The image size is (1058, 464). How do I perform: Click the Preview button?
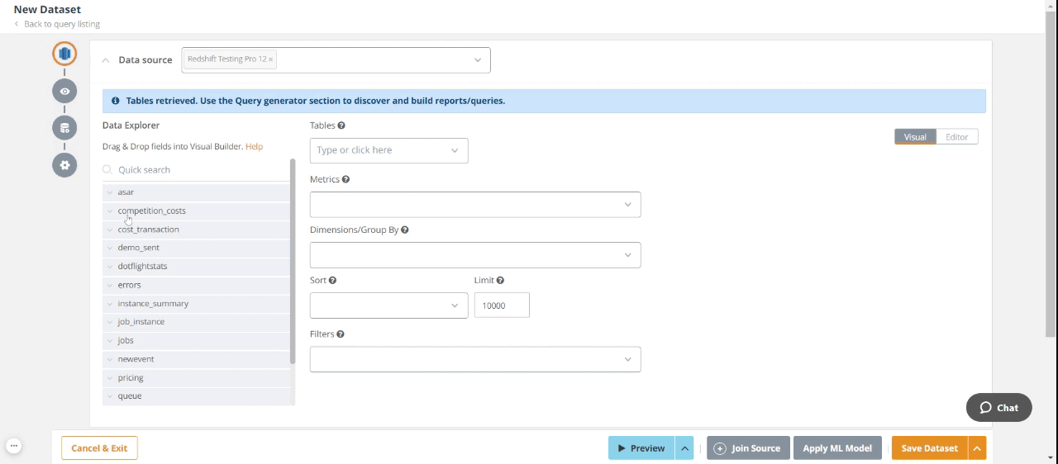641,448
